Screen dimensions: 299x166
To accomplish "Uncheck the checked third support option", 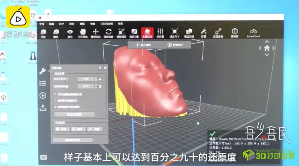I will click(56, 107).
